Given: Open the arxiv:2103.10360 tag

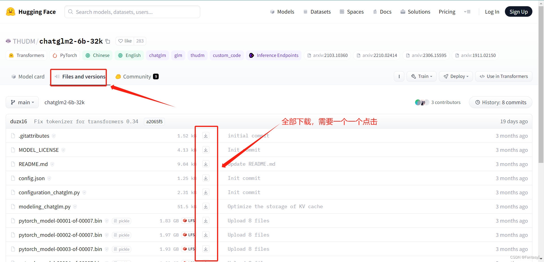Looking at the screenshot, I should 327,55.
